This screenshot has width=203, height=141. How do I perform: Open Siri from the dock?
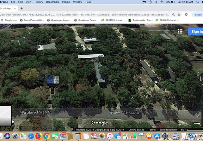coord(7,136)
